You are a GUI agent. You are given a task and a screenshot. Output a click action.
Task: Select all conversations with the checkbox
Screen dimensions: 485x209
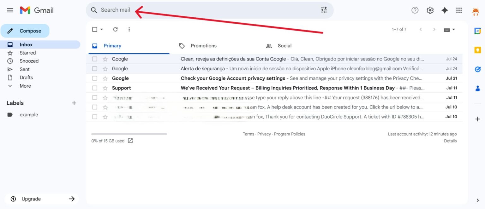click(x=95, y=29)
